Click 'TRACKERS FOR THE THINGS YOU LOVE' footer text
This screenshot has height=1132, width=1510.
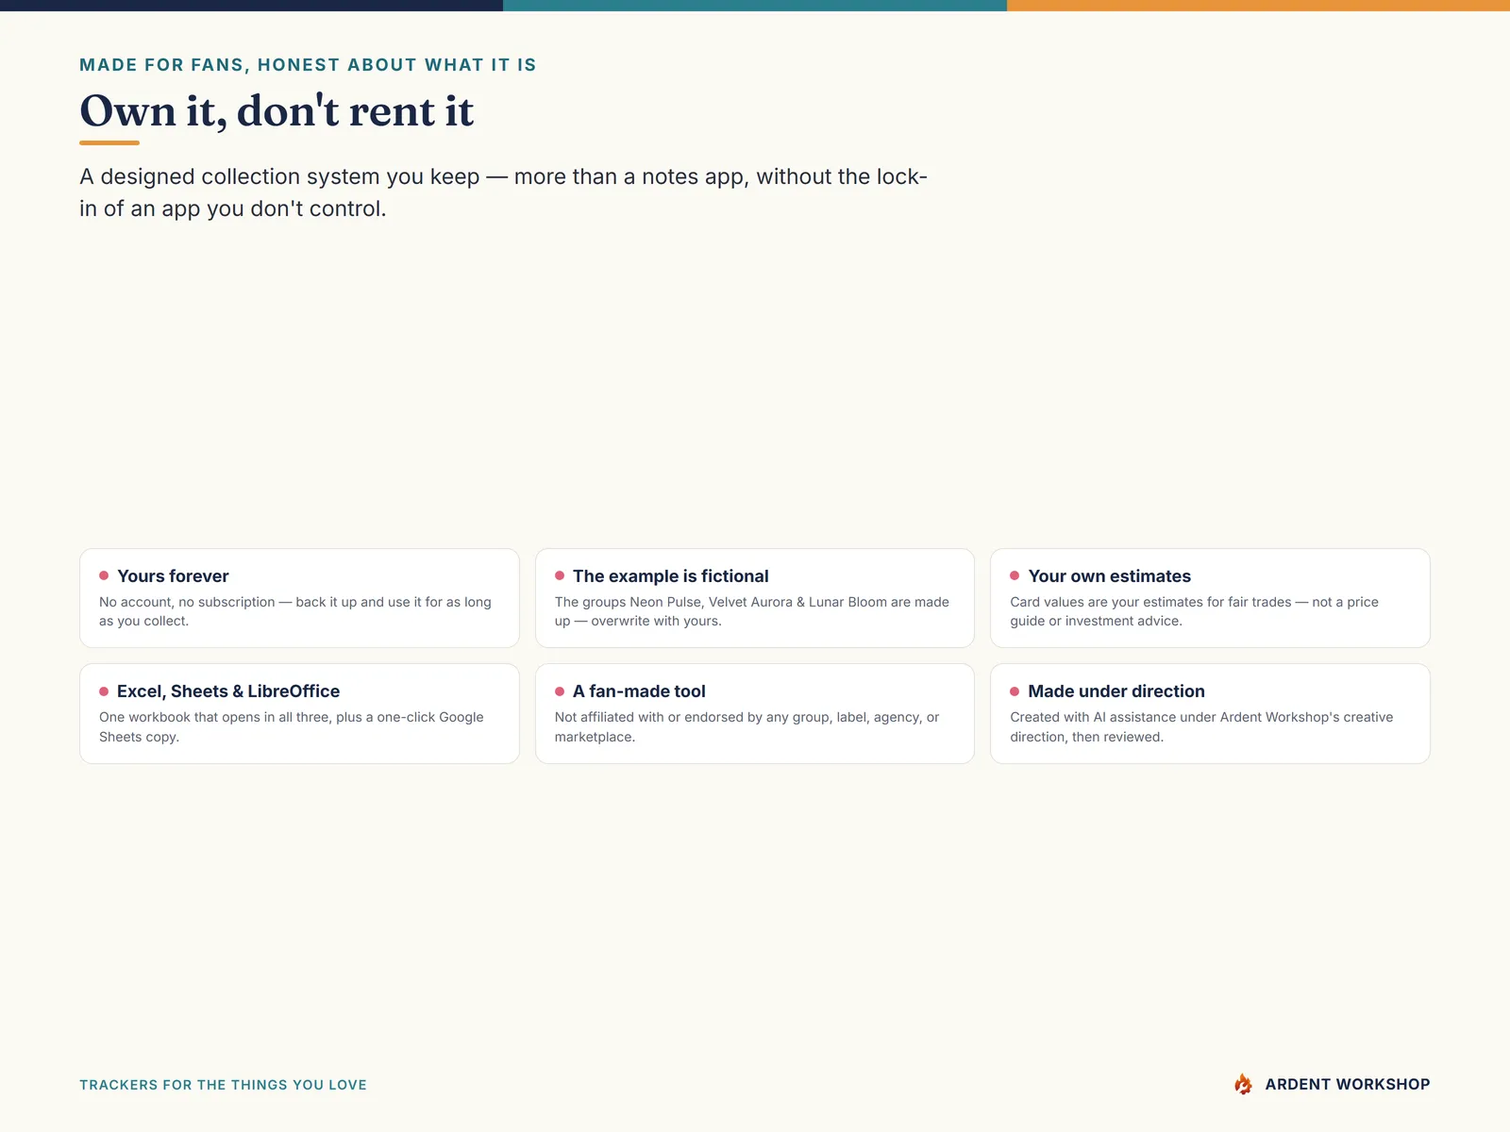223,1085
